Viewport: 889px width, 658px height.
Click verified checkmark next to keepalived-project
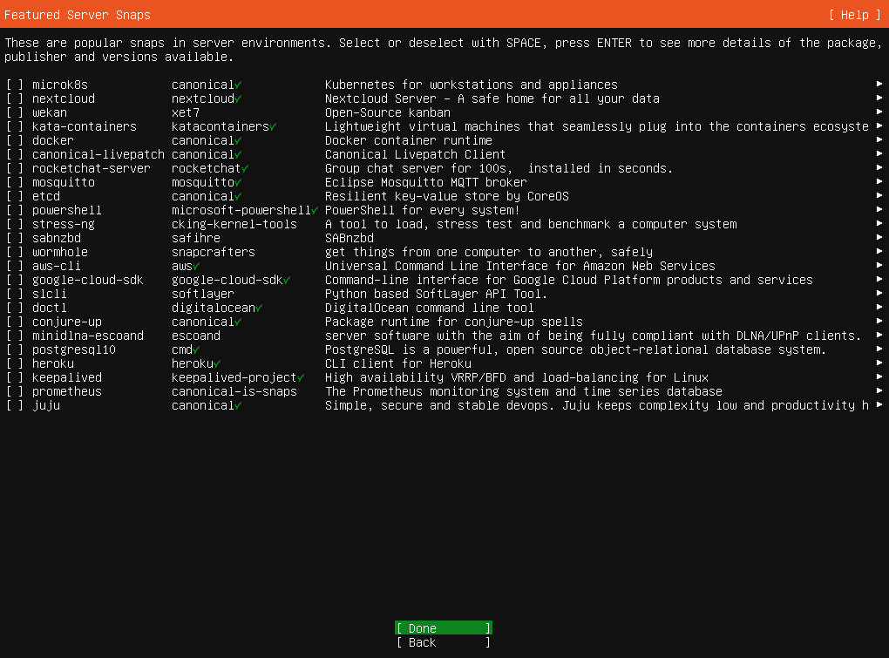tap(301, 377)
